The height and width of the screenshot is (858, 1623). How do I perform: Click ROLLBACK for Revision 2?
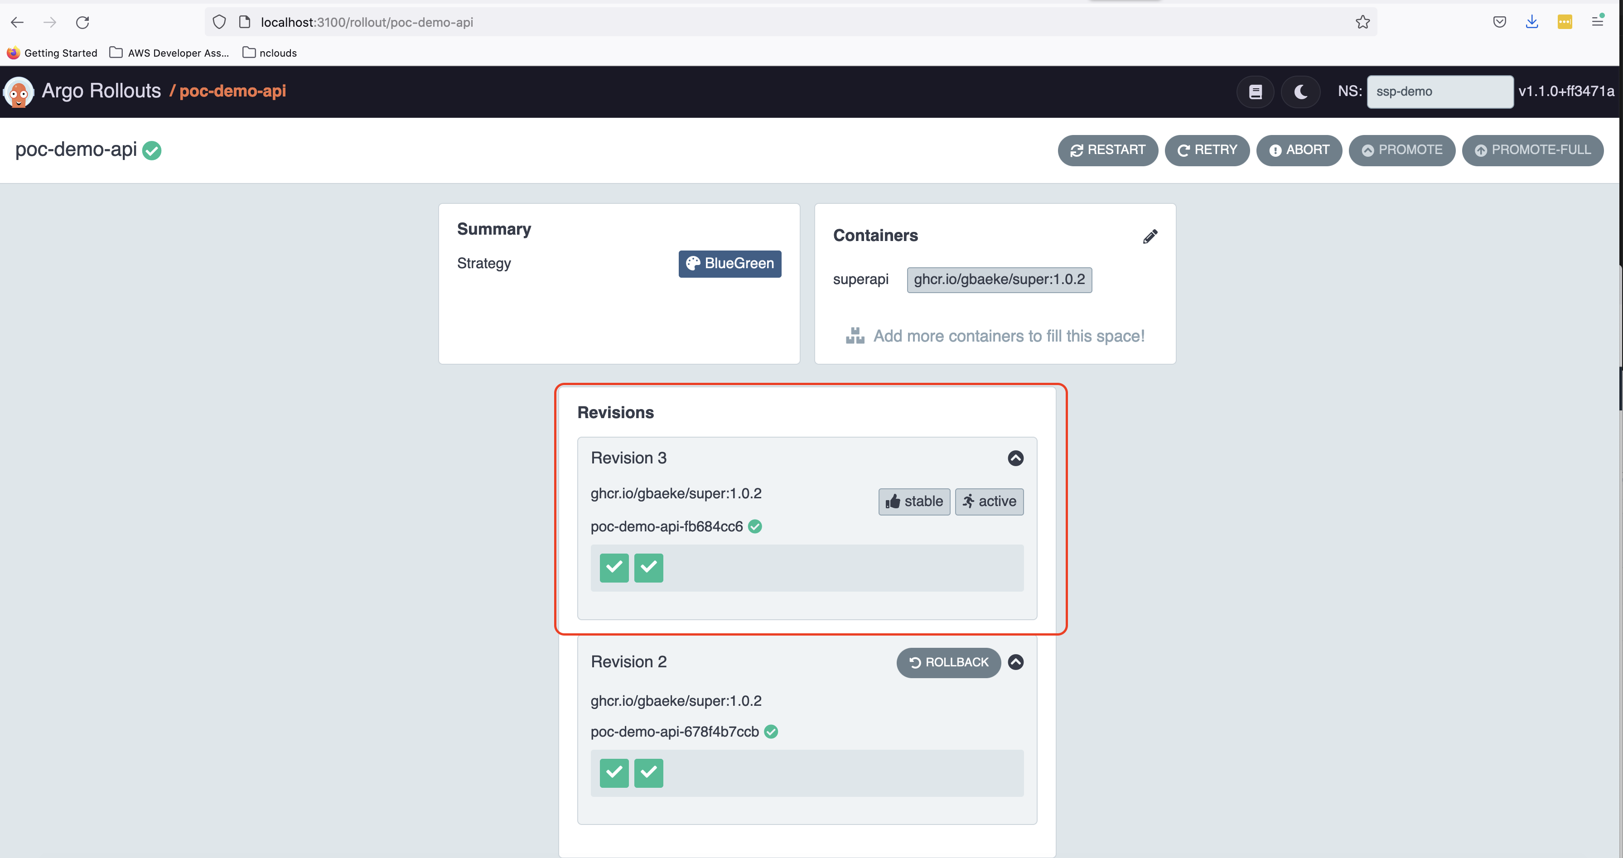coord(948,662)
